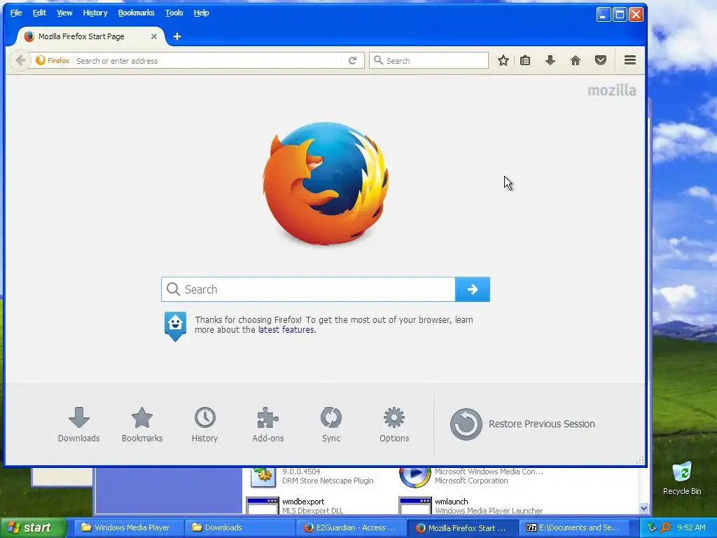The width and height of the screenshot is (717, 538).
Task: Open a new tab with plus button
Action: coord(177,36)
